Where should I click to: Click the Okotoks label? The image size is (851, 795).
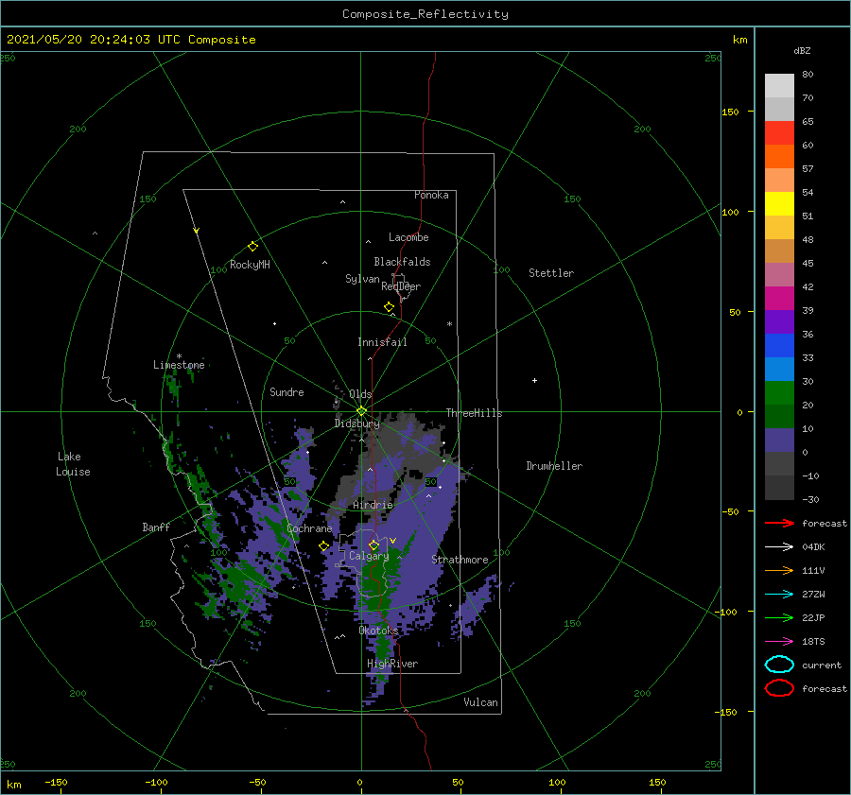click(x=379, y=631)
